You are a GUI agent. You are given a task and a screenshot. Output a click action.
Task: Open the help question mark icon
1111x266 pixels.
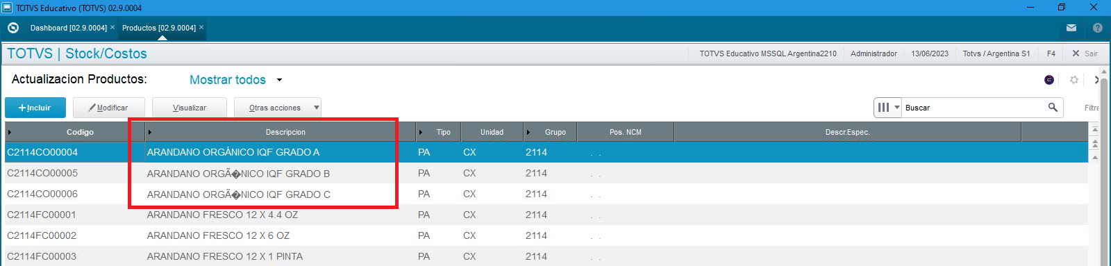click(1097, 28)
